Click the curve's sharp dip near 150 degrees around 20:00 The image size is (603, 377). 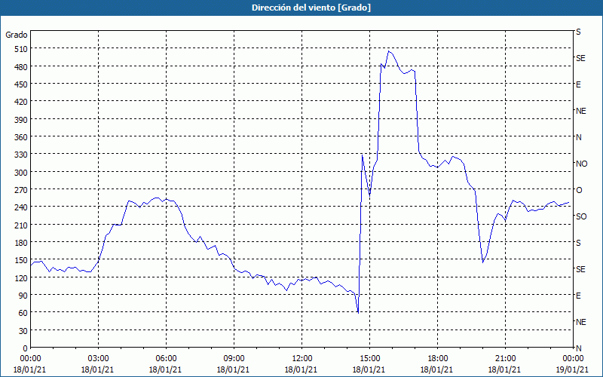coord(483,262)
